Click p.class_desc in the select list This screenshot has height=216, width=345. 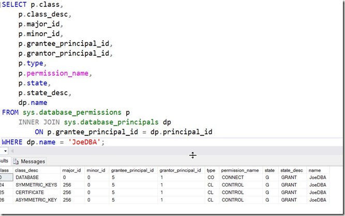[43, 14]
